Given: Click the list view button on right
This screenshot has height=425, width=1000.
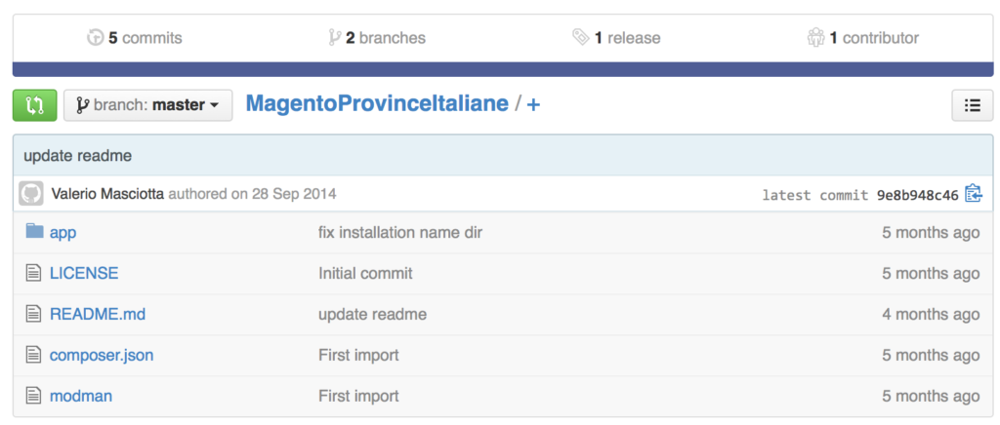Looking at the screenshot, I should click(x=972, y=105).
